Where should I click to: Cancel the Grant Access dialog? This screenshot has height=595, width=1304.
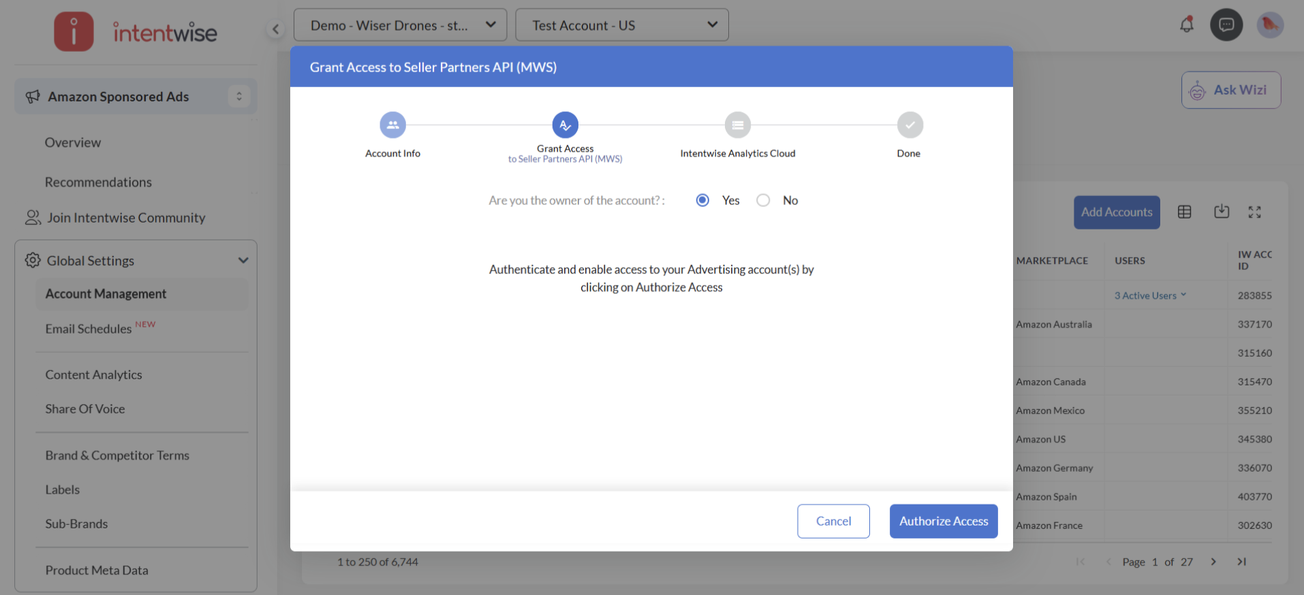point(833,521)
